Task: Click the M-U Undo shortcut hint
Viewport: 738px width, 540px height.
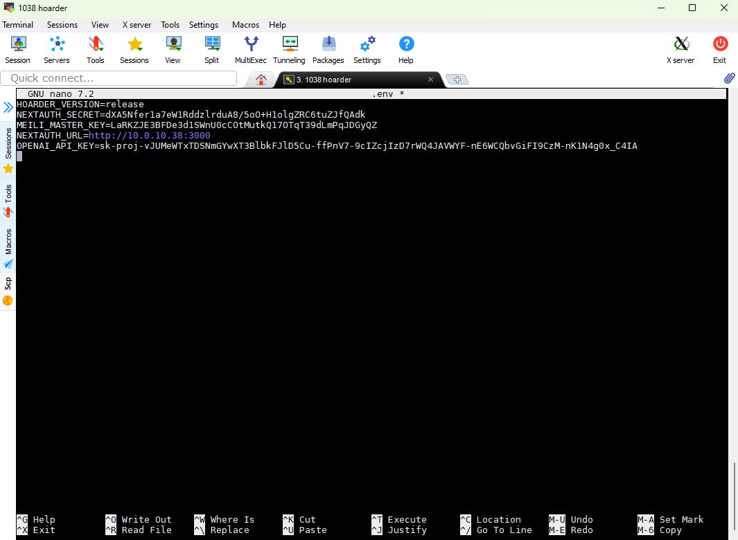Action: 570,520
